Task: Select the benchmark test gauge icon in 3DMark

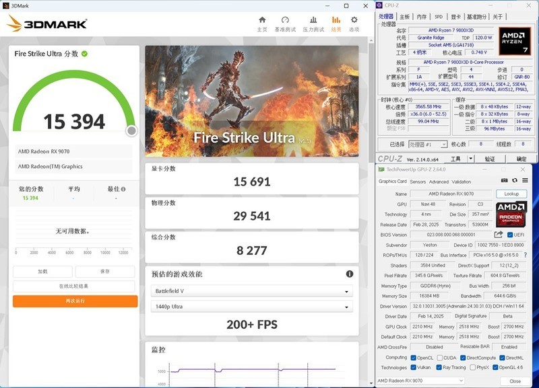Action: click(x=284, y=20)
